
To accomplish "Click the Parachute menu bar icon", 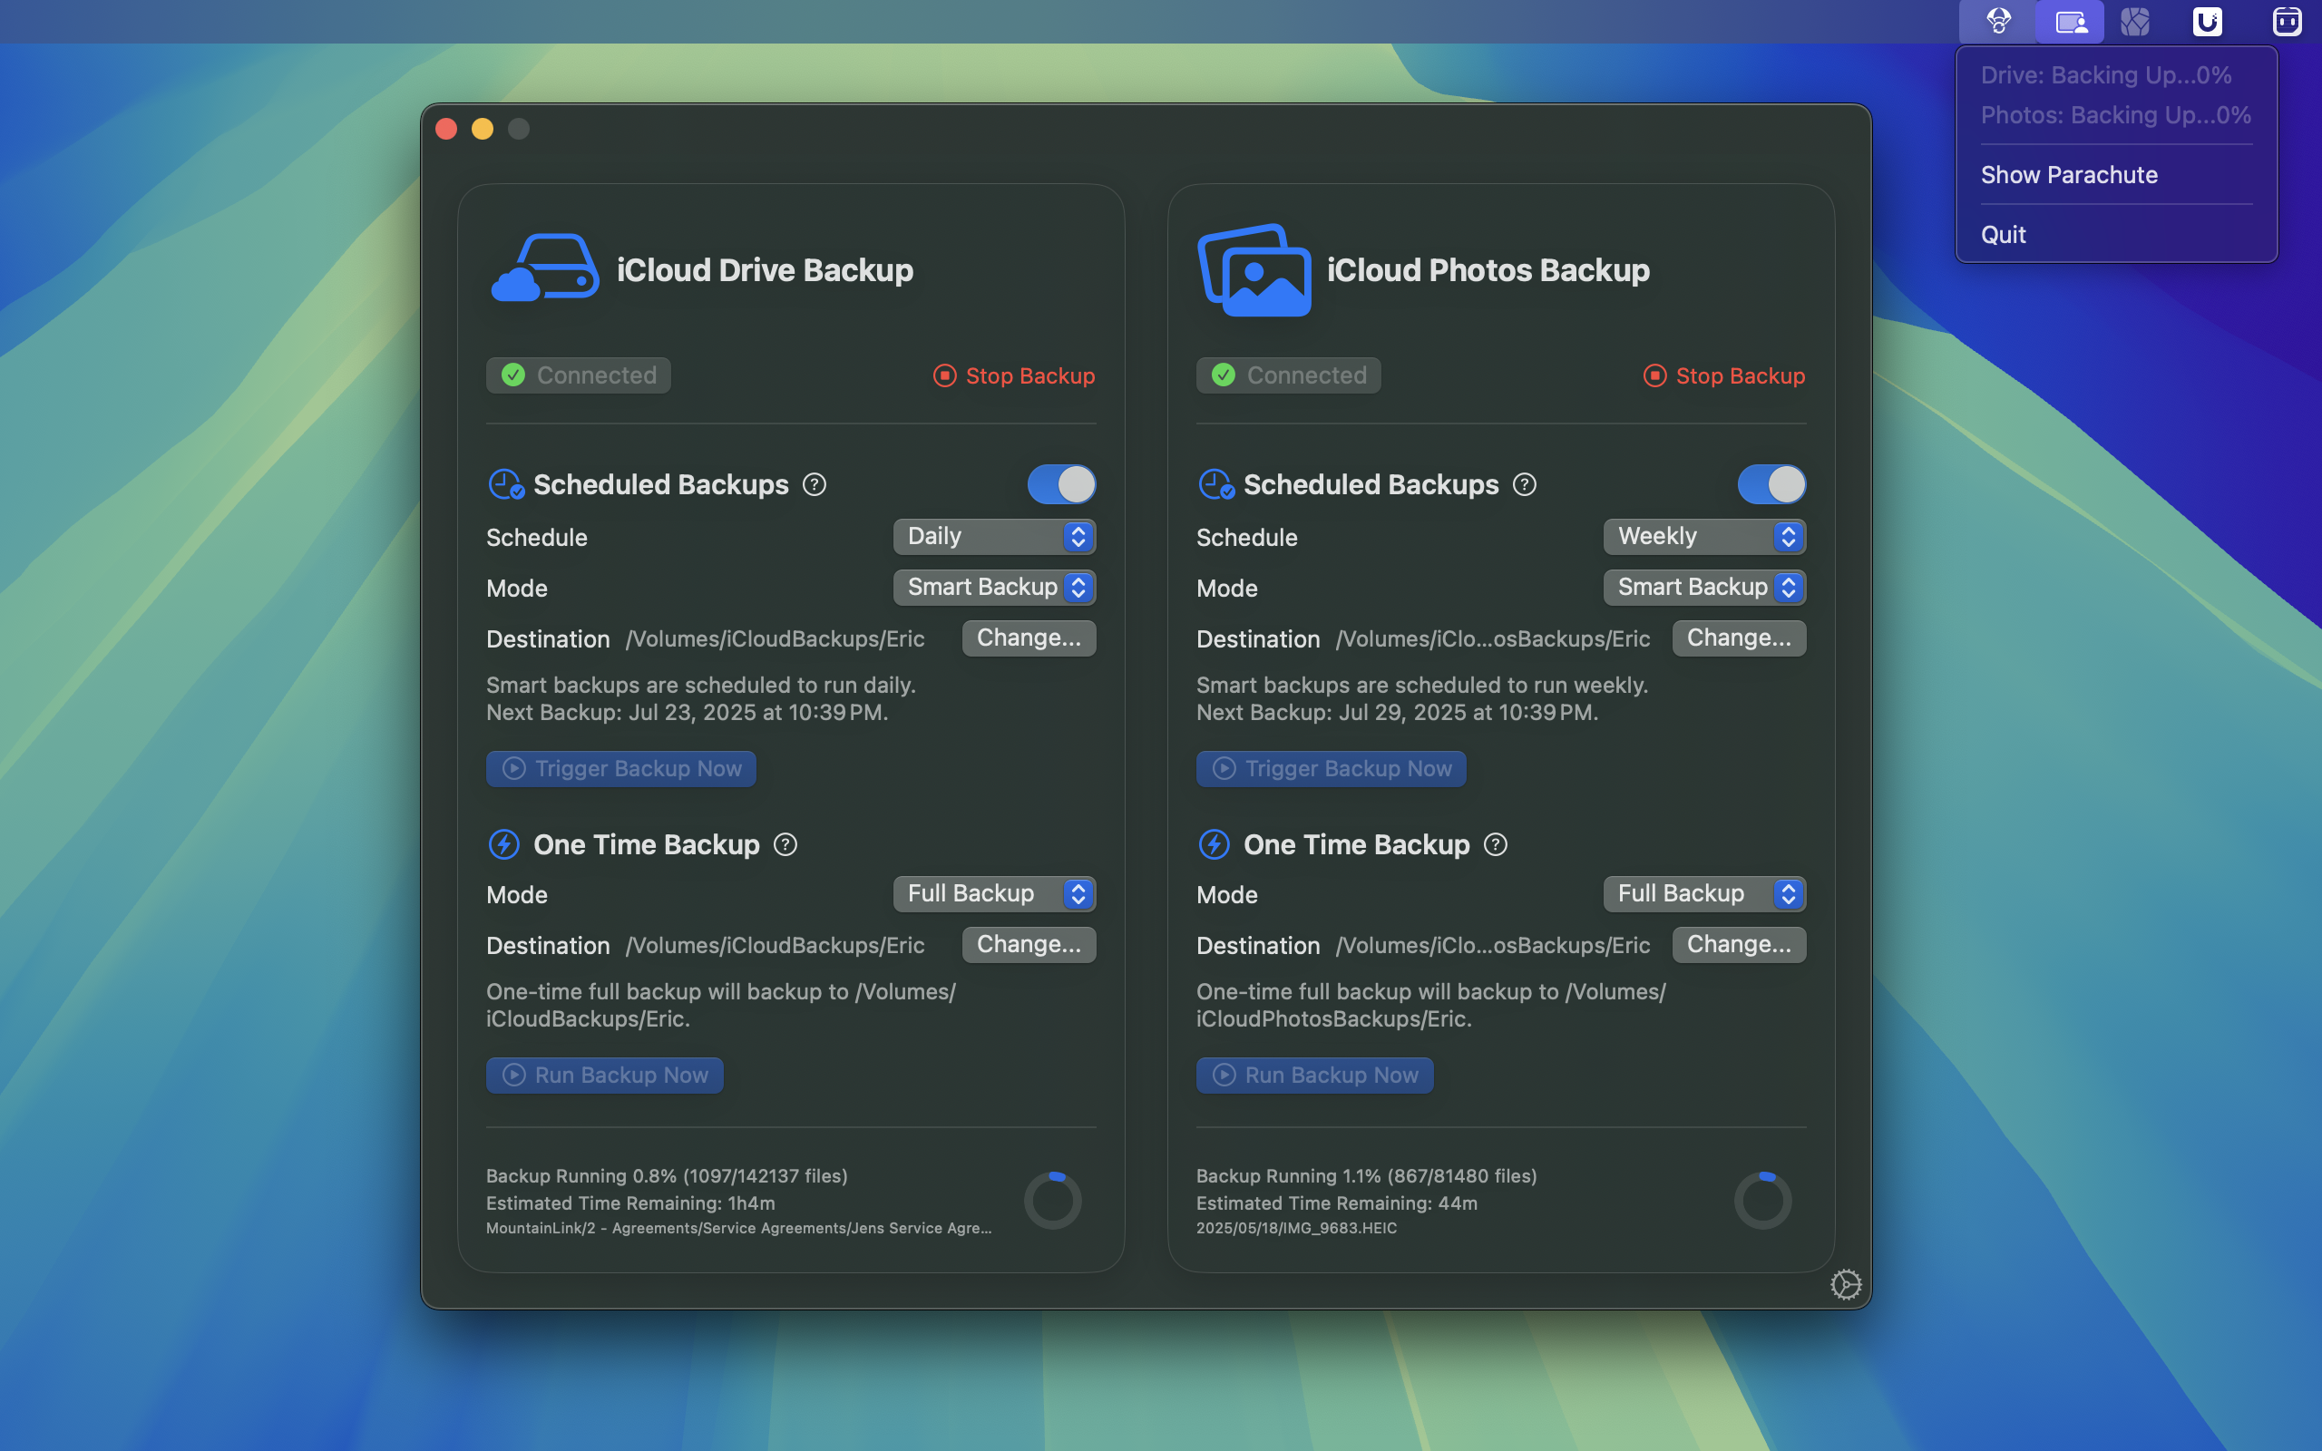I will (1999, 21).
